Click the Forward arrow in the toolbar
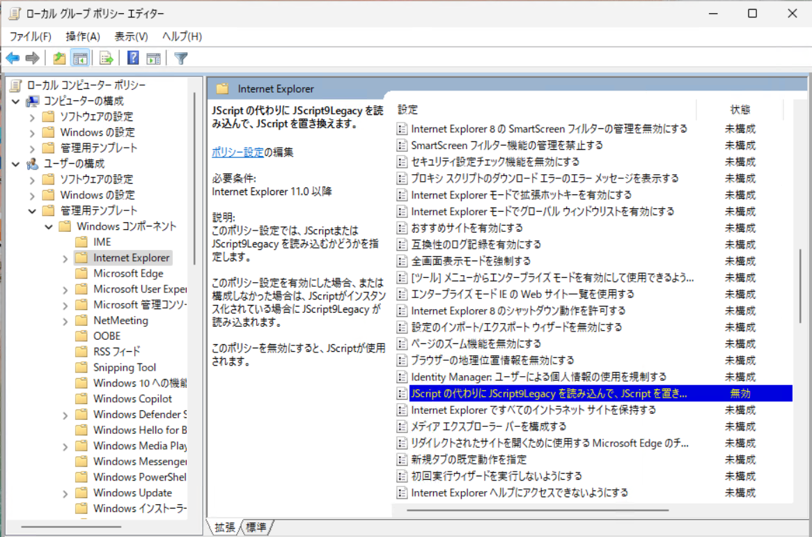Viewport: 812px width, 537px height. click(32, 58)
